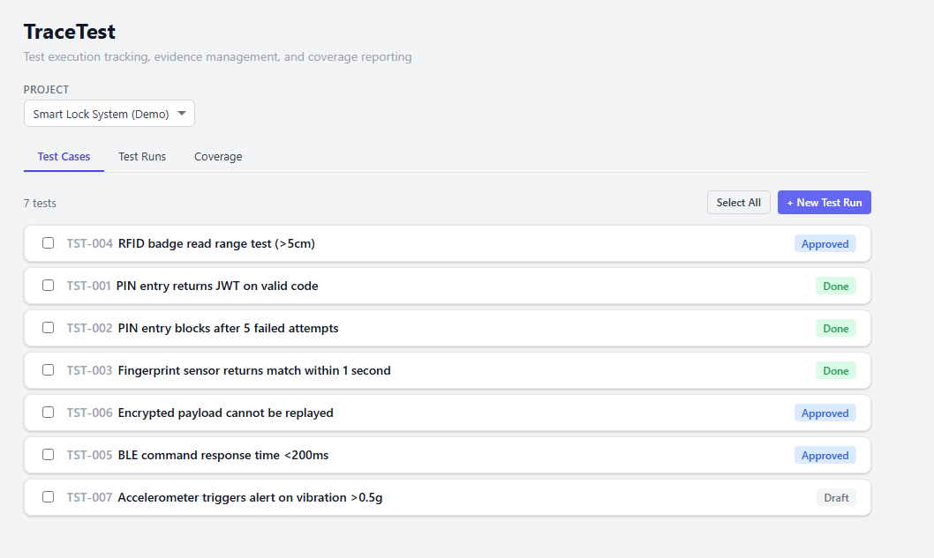Tick the checkbox for TST-004 RFID badge test
Image resolution: width=934 pixels, height=558 pixels.
coord(49,243)
